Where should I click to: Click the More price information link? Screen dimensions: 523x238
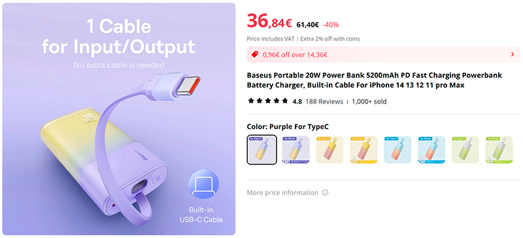[x=282, y=193]
